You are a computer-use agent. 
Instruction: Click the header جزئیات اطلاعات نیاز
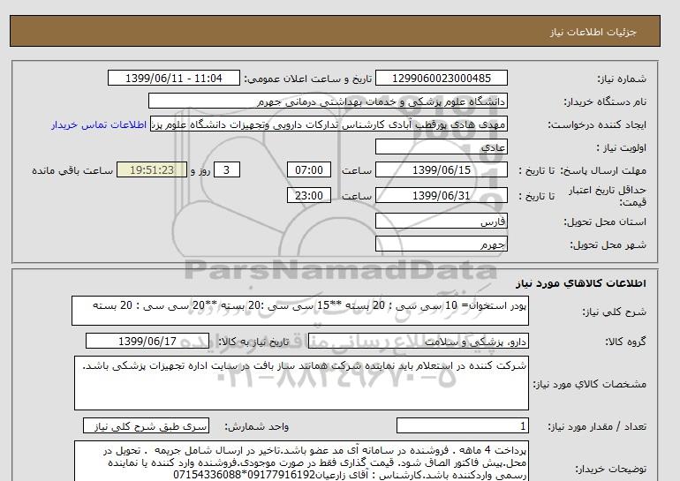click(593, 32)
